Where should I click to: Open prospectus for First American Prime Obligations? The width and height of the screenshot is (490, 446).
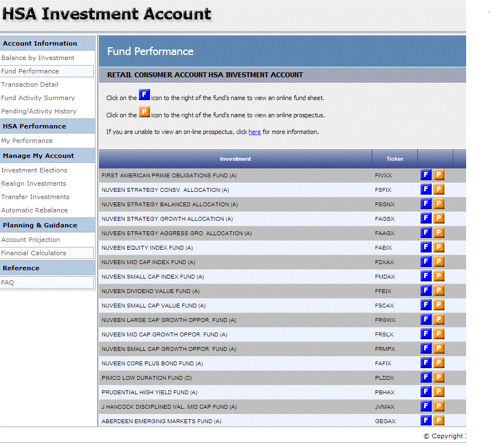point(439,175)
